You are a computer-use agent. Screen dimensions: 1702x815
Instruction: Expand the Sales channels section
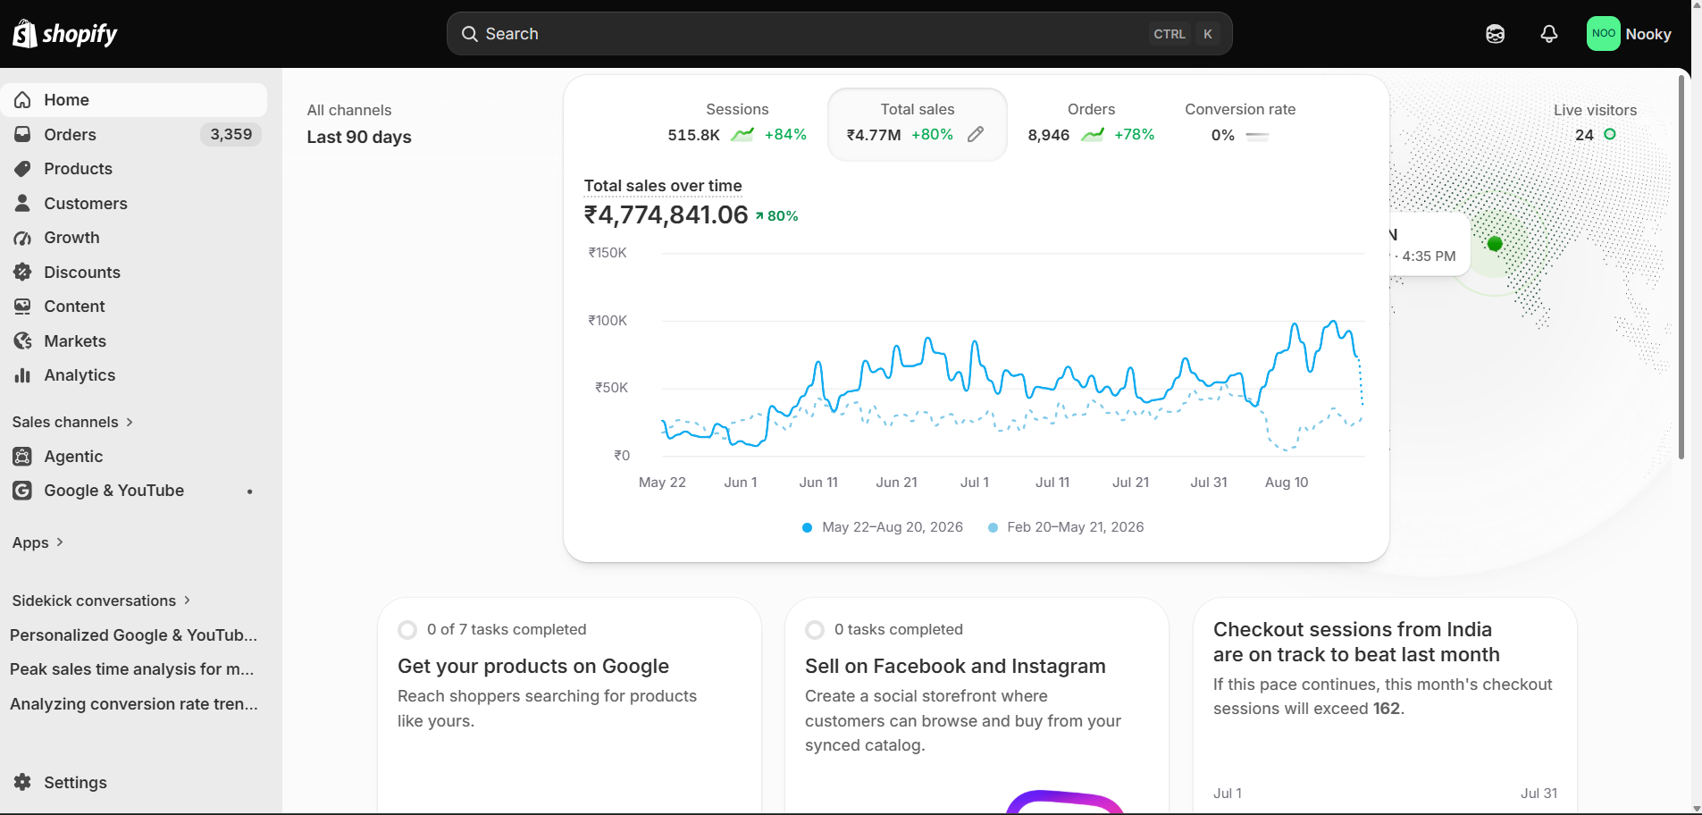point(73,422)
